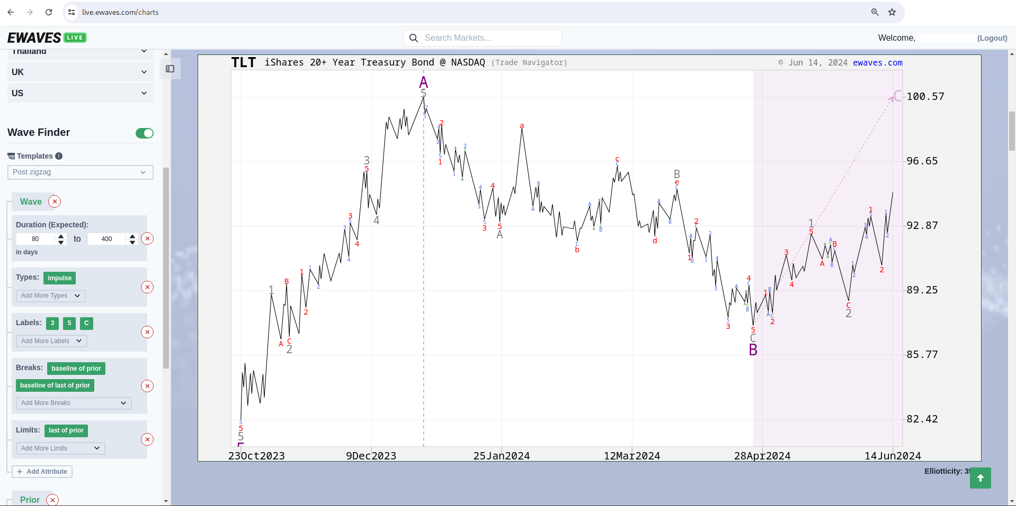Turn off the Wave Finder toggle
Screen dimensions: 1016x506
144,133
